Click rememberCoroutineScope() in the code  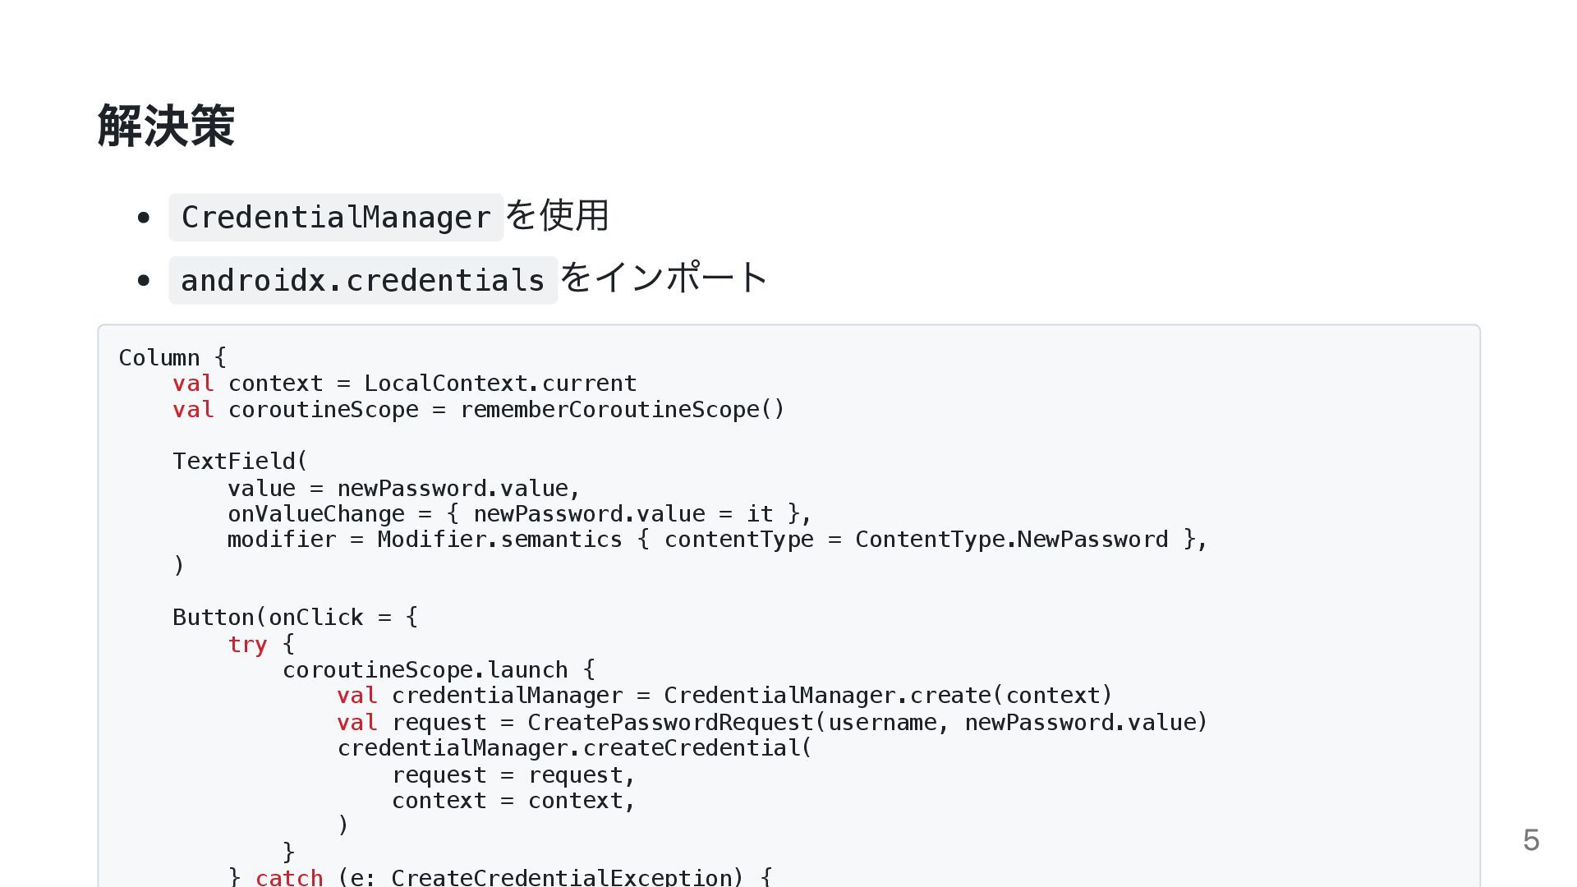point(622,410)
